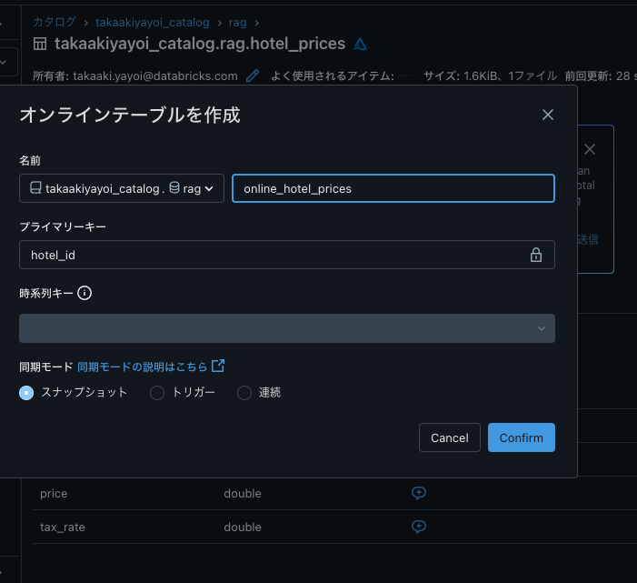
Task: Click the table size 1.6KiB text
Action: [x=483, y=76]
